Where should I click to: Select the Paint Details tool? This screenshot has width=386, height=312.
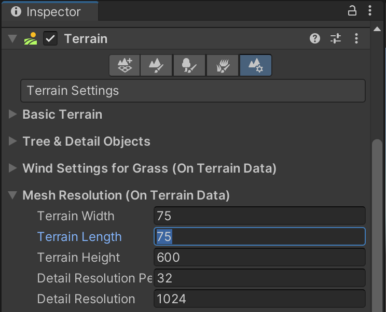(x=223, y=66)
